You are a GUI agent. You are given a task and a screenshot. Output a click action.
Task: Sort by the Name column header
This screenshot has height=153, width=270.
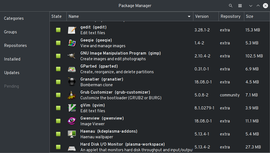pyautogui.click(x=130, y=17)
